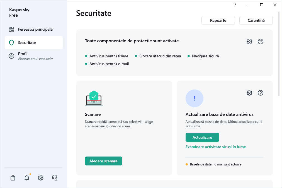The width and height of the screenshot is (282, 188).
Task: Open the Rapoarte reports
Action: click(x=218, y=20)
